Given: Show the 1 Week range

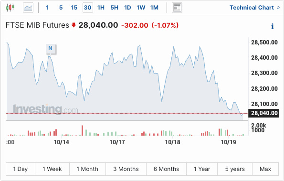Looking at the screenshot, I should (x=52, y=169).
